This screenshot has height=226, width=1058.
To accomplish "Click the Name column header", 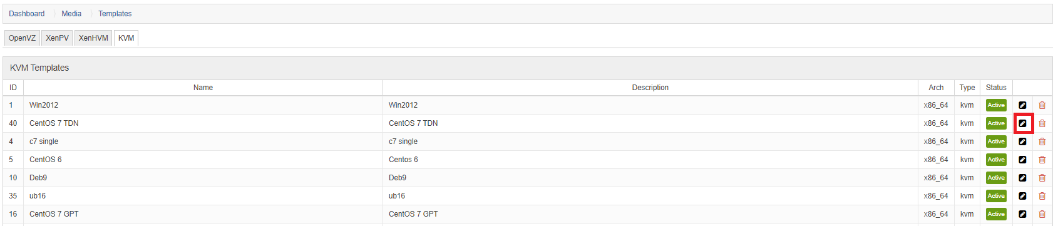I will [x=203, y=88].
